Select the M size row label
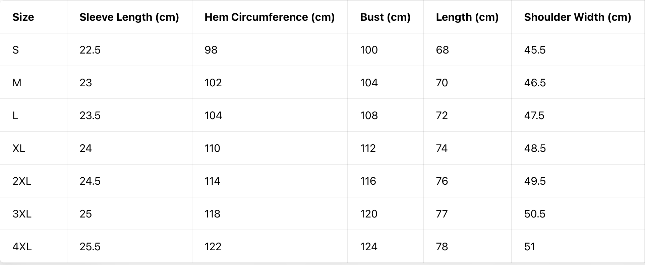This screenshot has width=645, height=265. (17, 83)
